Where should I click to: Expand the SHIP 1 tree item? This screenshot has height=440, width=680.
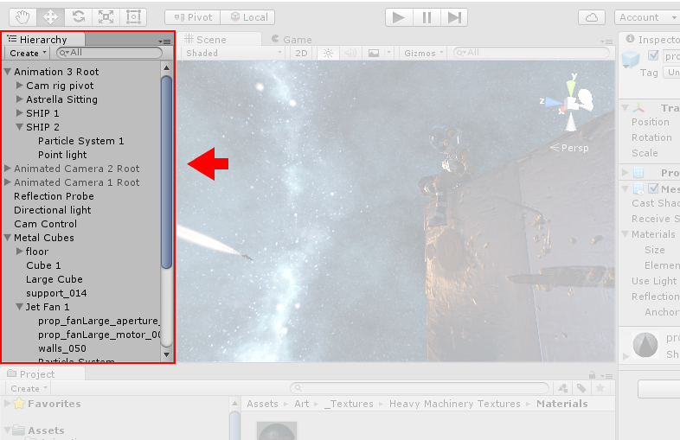(x=20, y=112)
